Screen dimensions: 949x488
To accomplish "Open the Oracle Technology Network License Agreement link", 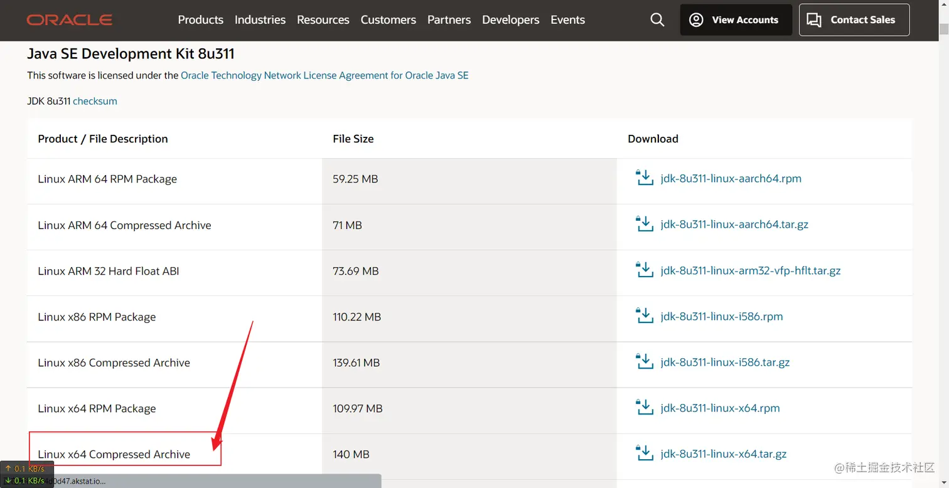I will point(324,75).
